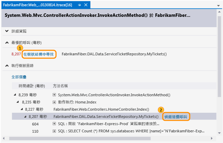Click the 604 time value
The image size is (223, 143).
pyautogui.click(x=35, y=124)
